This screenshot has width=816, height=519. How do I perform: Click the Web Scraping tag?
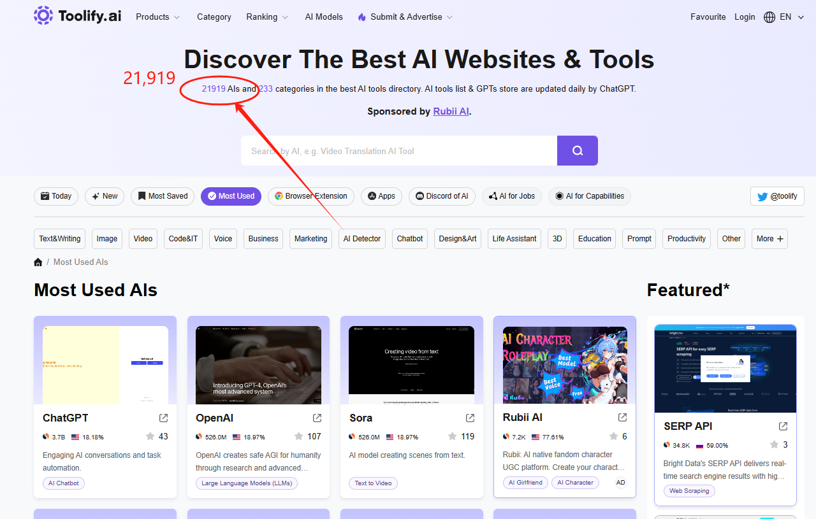click(x=689, y=491)
